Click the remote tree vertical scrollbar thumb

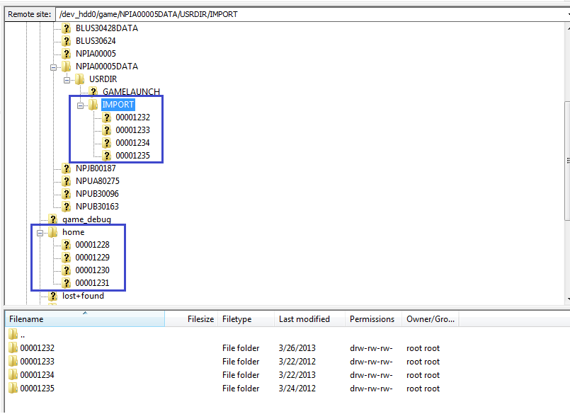[x=567, y=161]
